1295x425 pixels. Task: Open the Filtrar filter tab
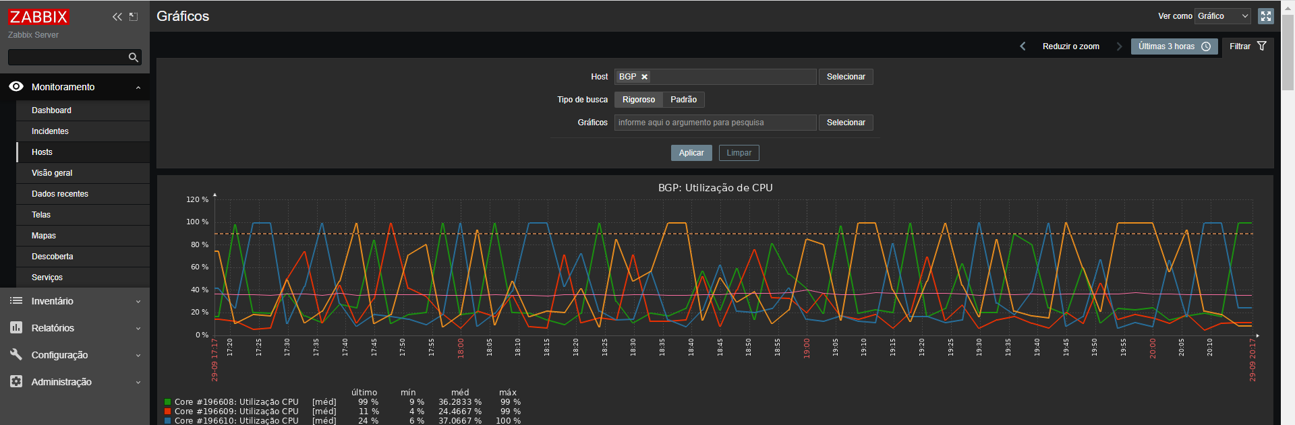click(1247, 46)
